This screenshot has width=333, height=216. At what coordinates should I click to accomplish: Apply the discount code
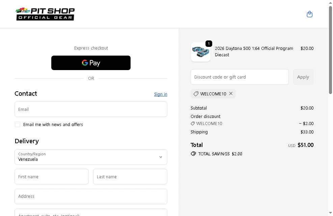pyautogui.click(x=303, y=77)
